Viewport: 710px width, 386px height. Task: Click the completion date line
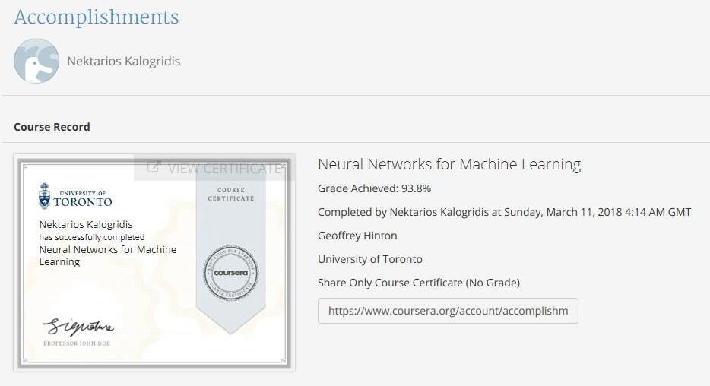pos(505,212)
